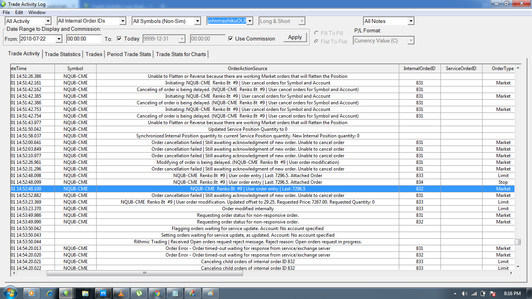Switch to the Trade Statistics tab
Screen dimensions: 532x299
coord(63,54)
